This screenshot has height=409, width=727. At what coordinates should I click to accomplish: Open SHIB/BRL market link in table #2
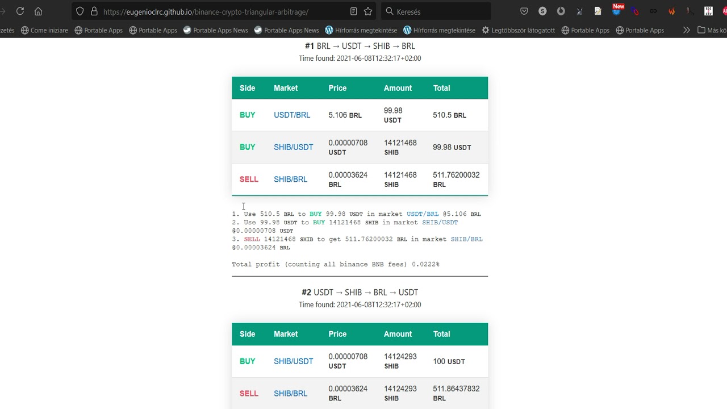(290, 394)
